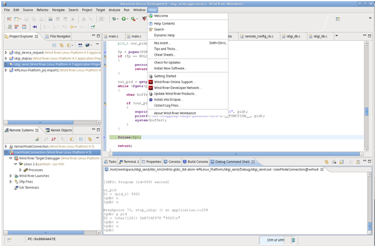Screen dimensions: 376x247
Task: Click the Search magnifier entry in Help menu
Action: tap(159, 29)
